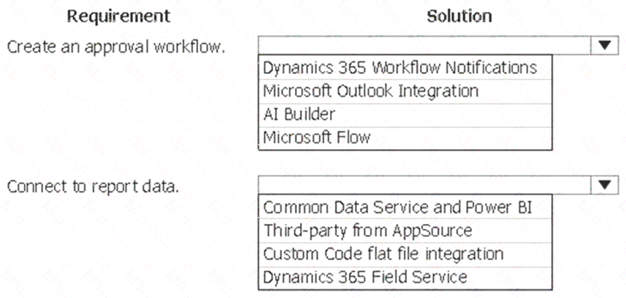The width and height of the screenshot is (626, 298).
Task: Select Third-party from AppSource option
Action: tap(405, 230)
